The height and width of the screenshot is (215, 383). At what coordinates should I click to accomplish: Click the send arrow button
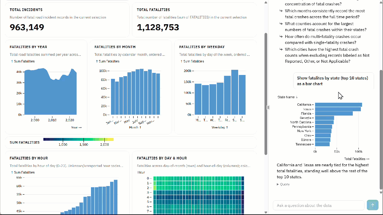(373, 205)
